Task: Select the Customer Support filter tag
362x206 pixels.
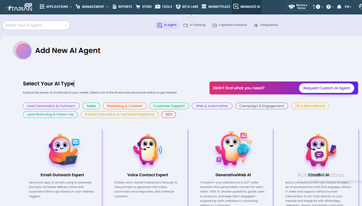Action: pos(169,106)
